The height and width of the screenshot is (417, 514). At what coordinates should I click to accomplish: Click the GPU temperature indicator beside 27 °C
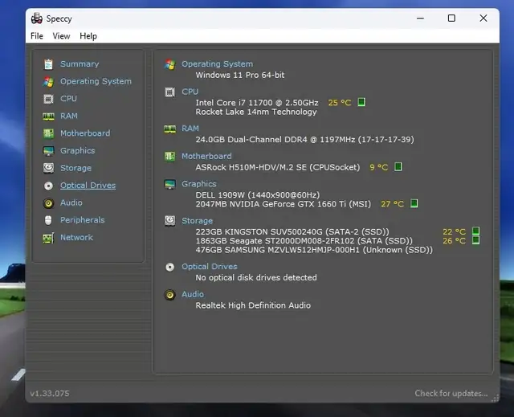point(414,203)
